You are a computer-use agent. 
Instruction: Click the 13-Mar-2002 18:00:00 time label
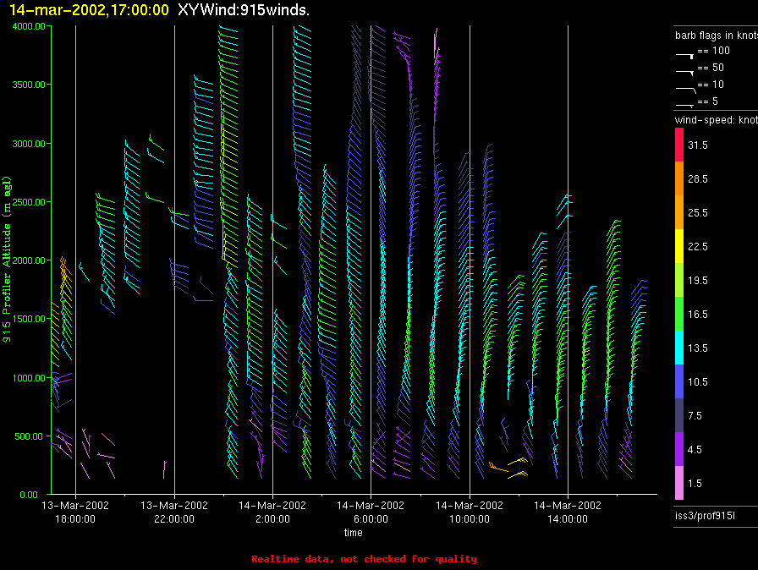pyautogui.click(x=75, y=512)
